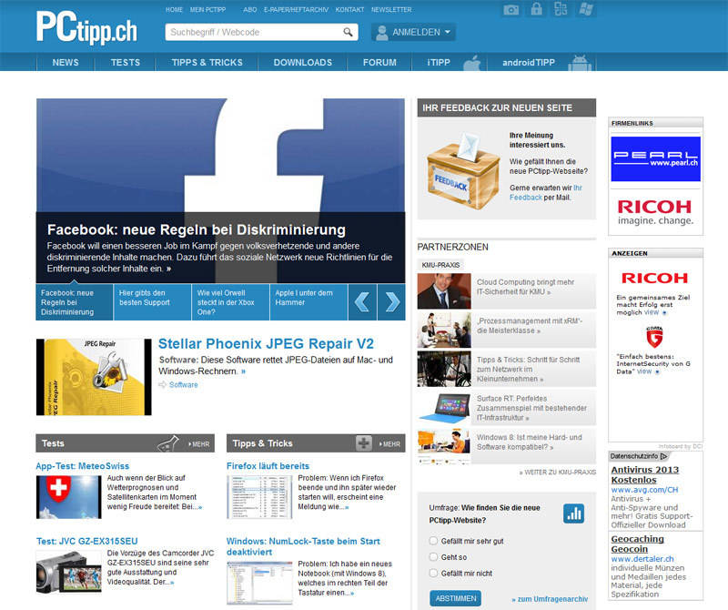Select the 'Geht so' poll option
The width and height of the screenshot is (728, 610).
click(433, 556)
